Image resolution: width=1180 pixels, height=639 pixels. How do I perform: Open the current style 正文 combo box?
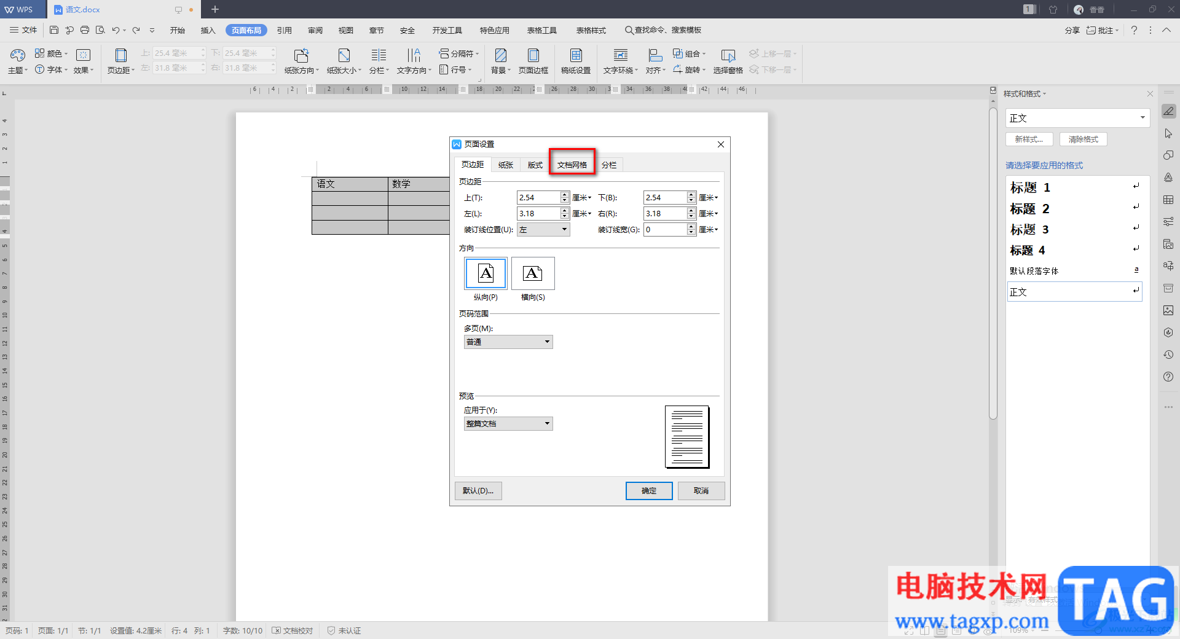point(1078,118)
